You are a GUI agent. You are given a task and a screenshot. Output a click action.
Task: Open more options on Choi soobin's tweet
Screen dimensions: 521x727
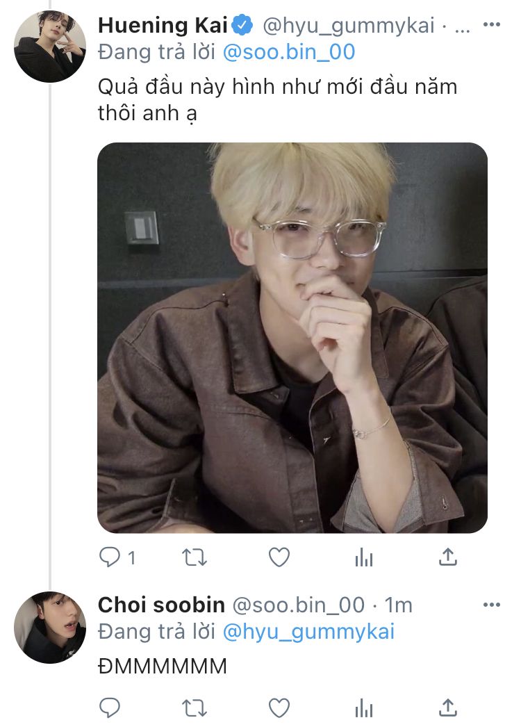pyautogui.click(x=491, y=605)
